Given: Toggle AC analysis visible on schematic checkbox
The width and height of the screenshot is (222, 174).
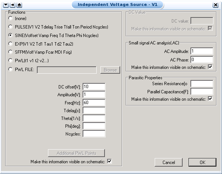Looking at the screenshot, I should pos(210,67).
